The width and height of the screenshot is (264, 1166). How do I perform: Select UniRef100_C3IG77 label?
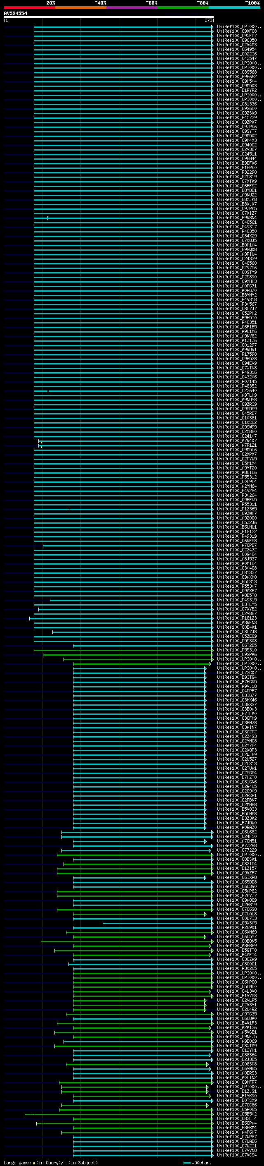tap(237, 695)
